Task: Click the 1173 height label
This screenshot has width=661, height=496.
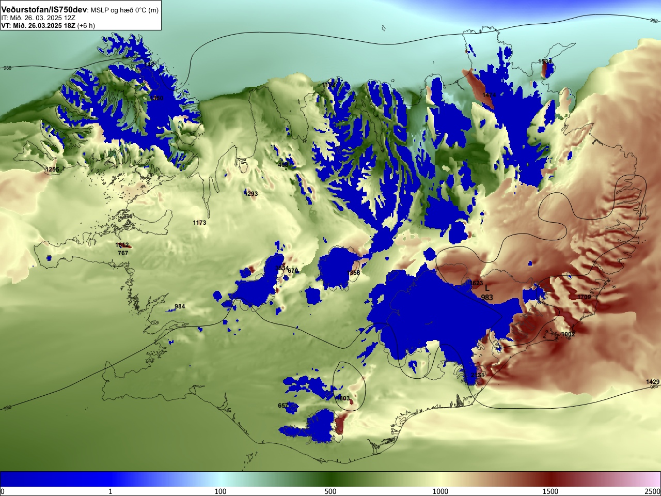Action: (199, 223)
